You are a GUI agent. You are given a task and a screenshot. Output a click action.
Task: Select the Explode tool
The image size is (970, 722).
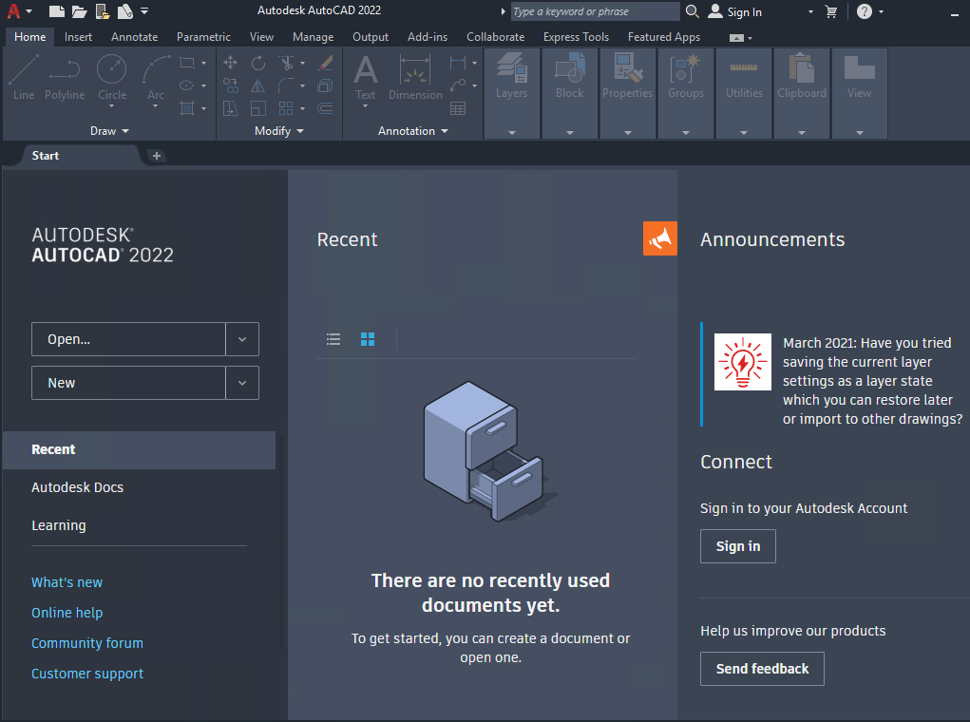point(326,85)
